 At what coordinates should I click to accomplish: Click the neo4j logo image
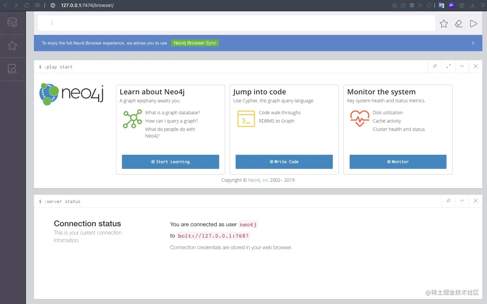(72, 94)
